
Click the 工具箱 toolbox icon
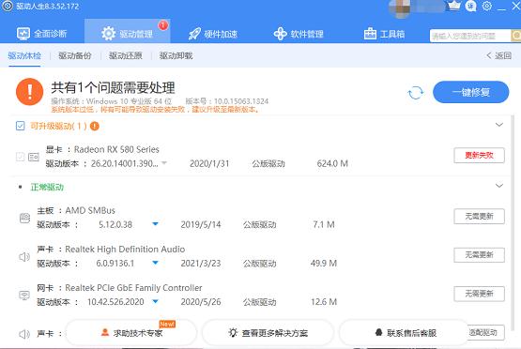tap(370, 34)
